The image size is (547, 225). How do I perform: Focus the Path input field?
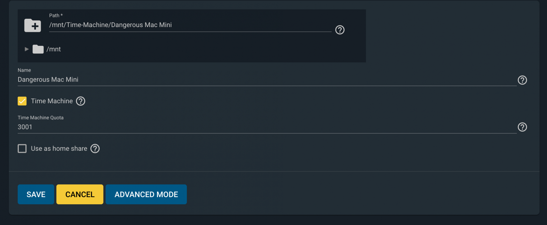[x=190, y=25]
